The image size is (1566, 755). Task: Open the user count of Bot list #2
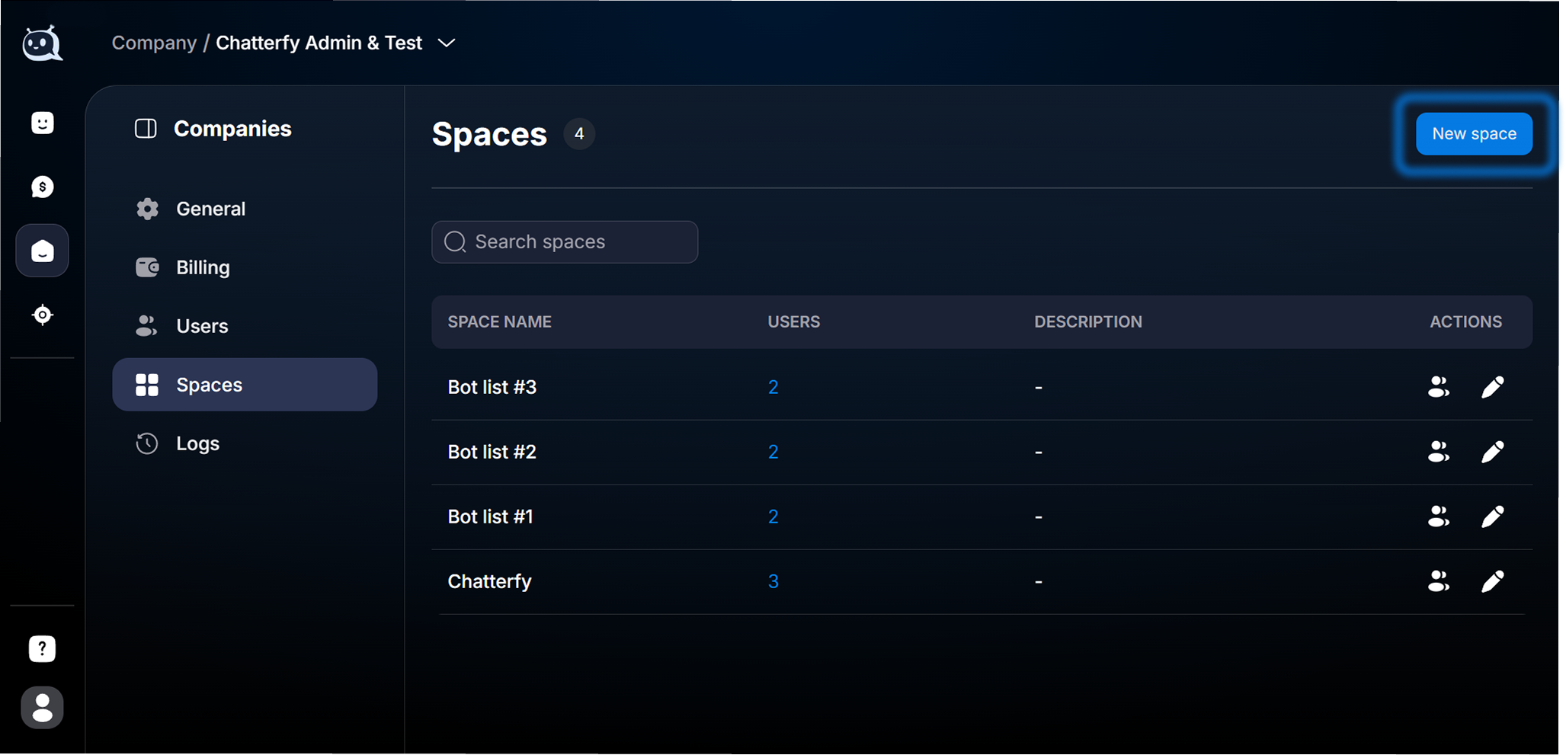click(x=773, y=452)
